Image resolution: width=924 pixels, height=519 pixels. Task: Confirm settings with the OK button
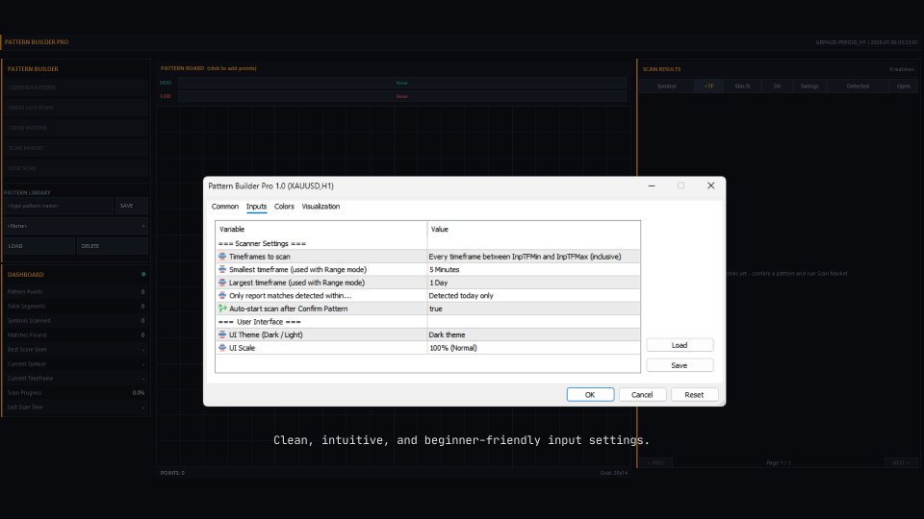tap(590, 395)
